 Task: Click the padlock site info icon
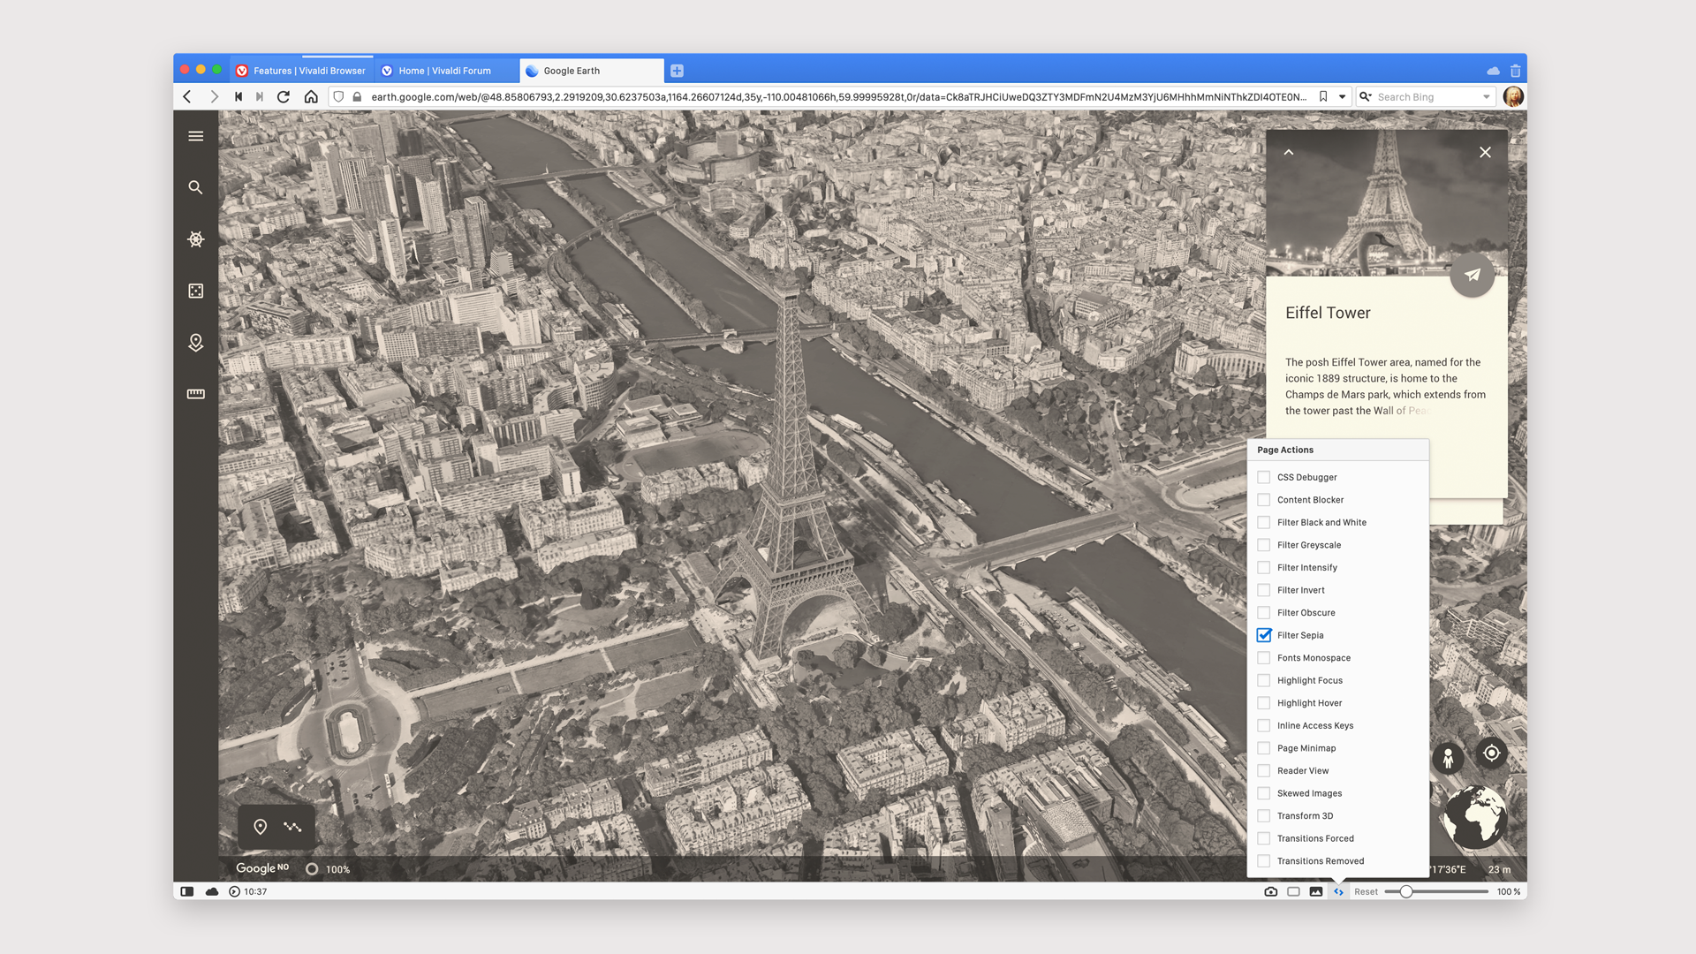[357, 97]
